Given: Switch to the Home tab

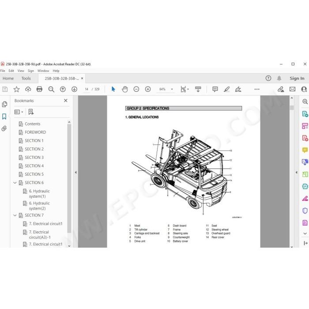Looking at the screenshot, I should pos(8,79).
